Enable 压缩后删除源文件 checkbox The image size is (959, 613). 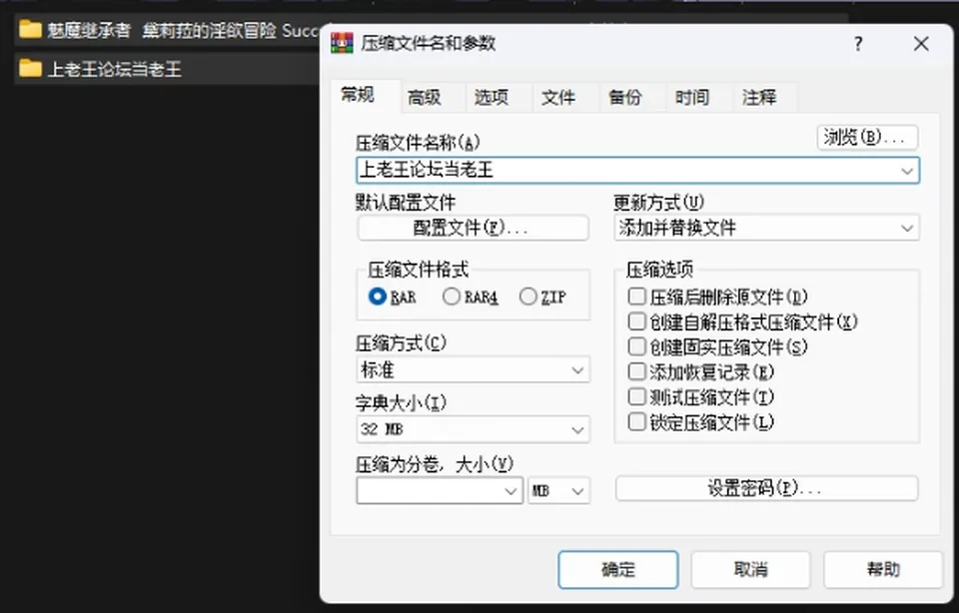pyautogui.click(x=636, y=297)
